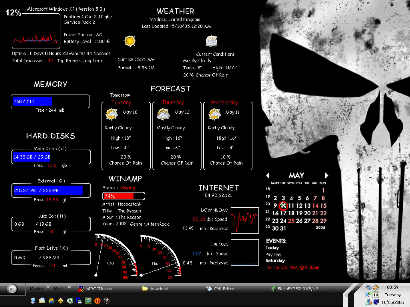Click Wednesday forecast weather icon
The image size is (410, 307).
215,114
